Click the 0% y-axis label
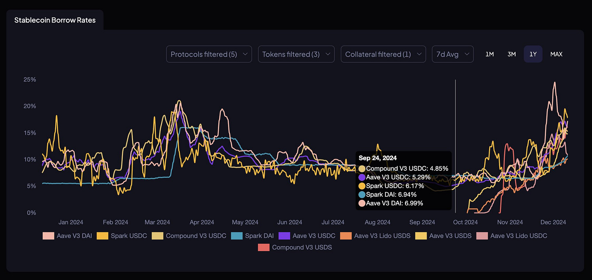This screenshot has height=280, width=592. pos(31,213)
